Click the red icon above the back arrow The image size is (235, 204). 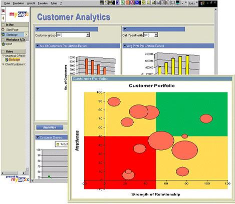click(x=3, y=11)
